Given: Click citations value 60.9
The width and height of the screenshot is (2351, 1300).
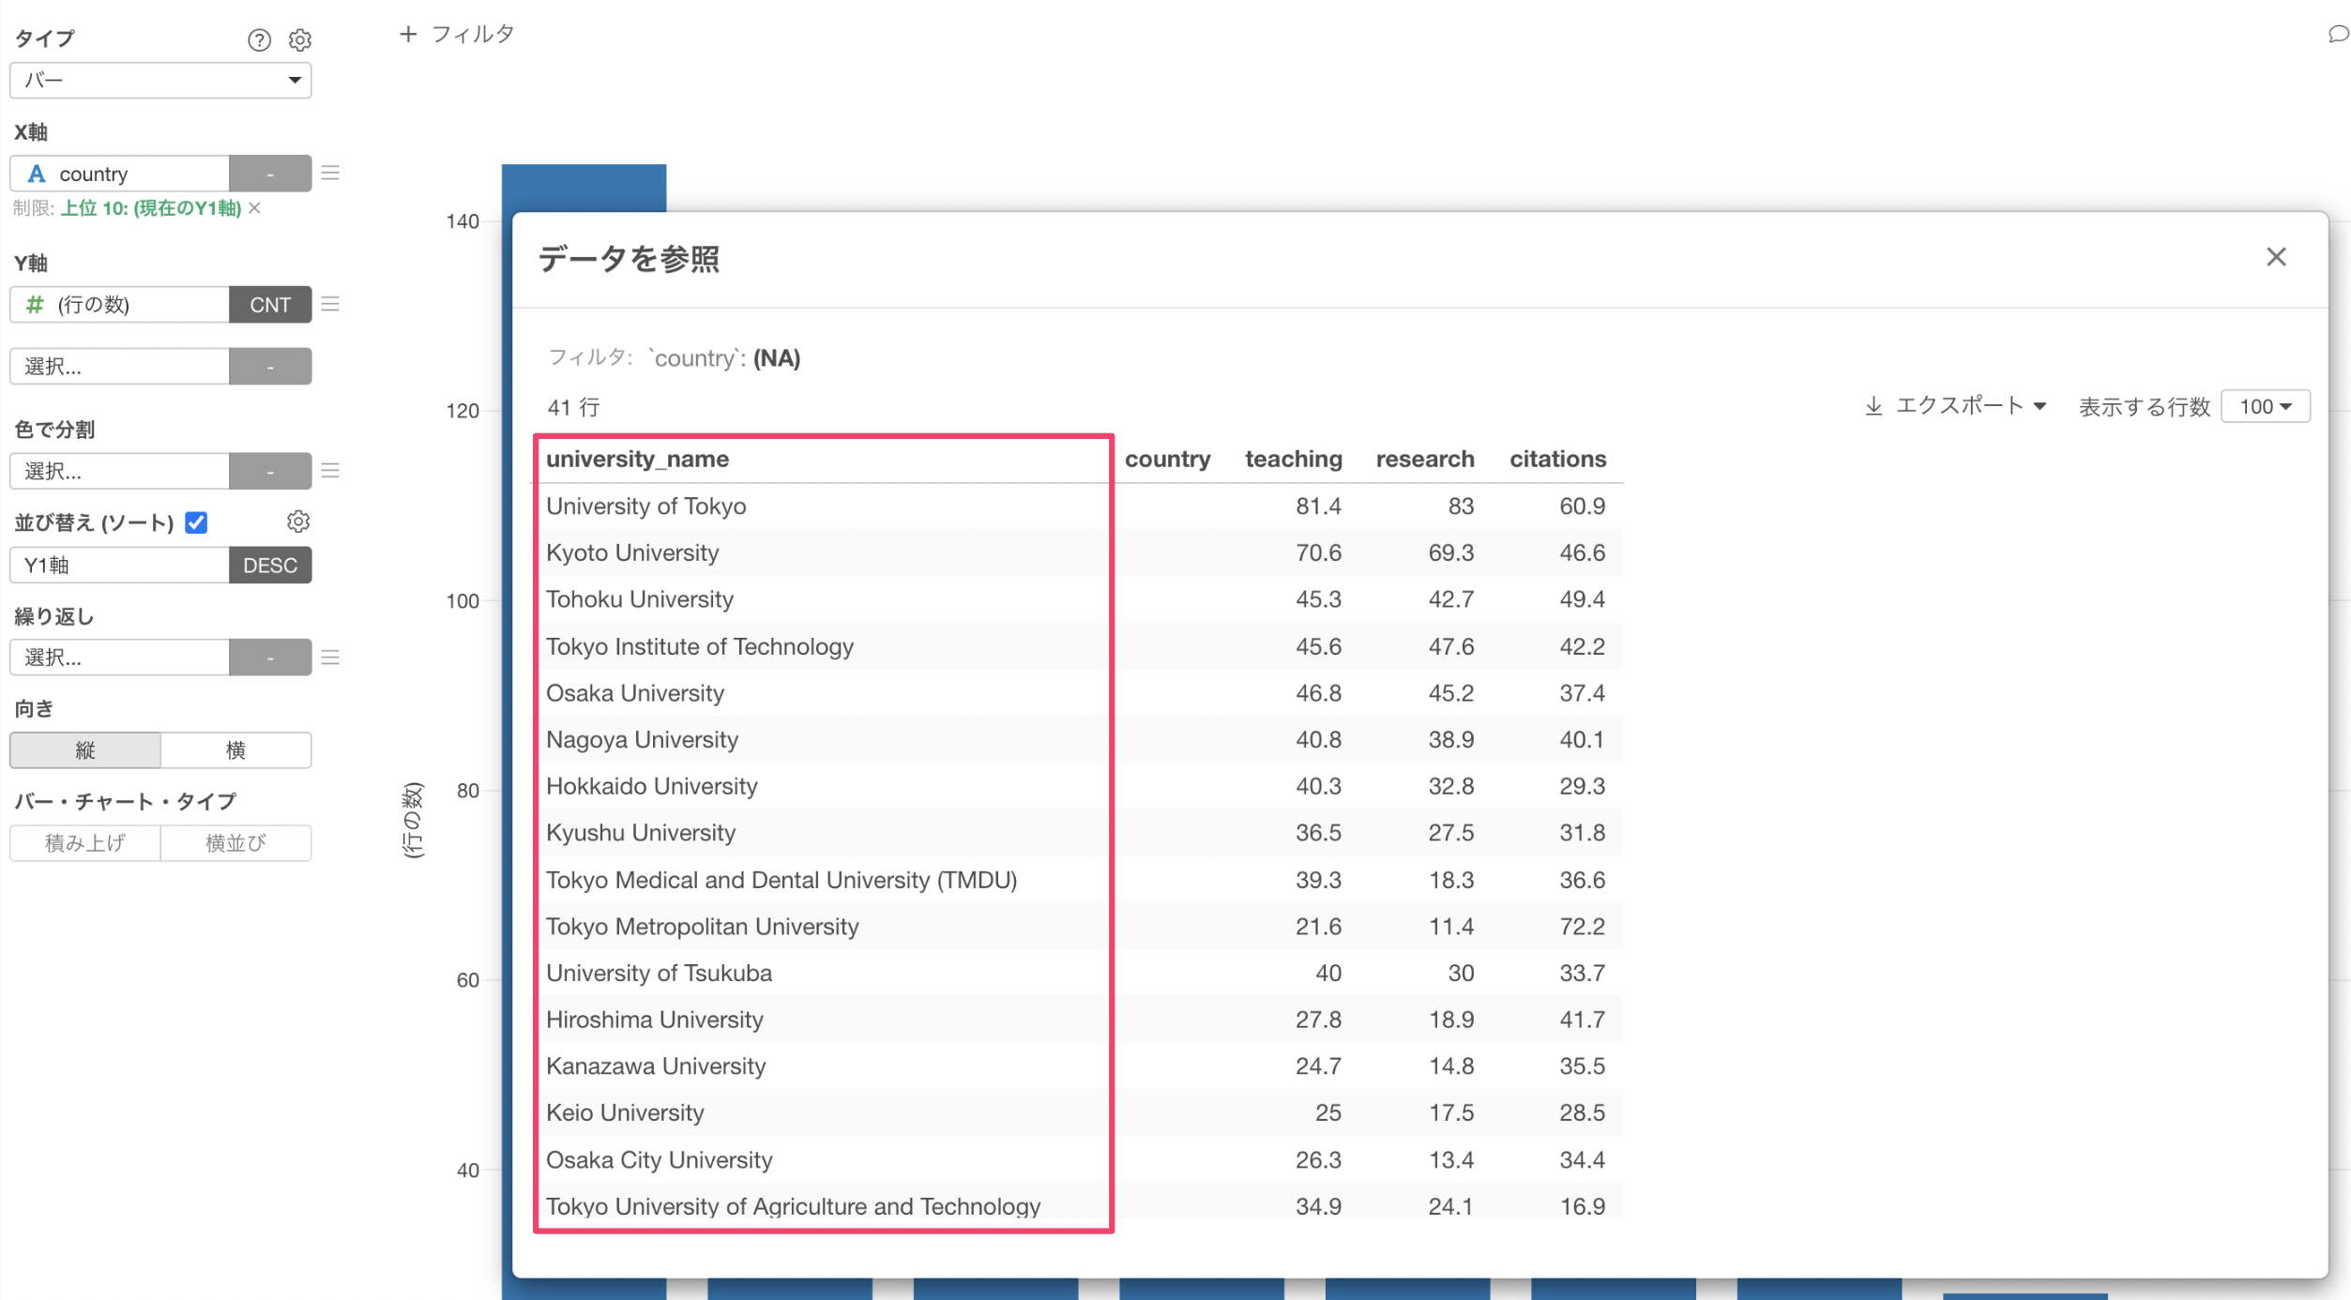Looking at the screenshot, I should (x=1582, y=506).
